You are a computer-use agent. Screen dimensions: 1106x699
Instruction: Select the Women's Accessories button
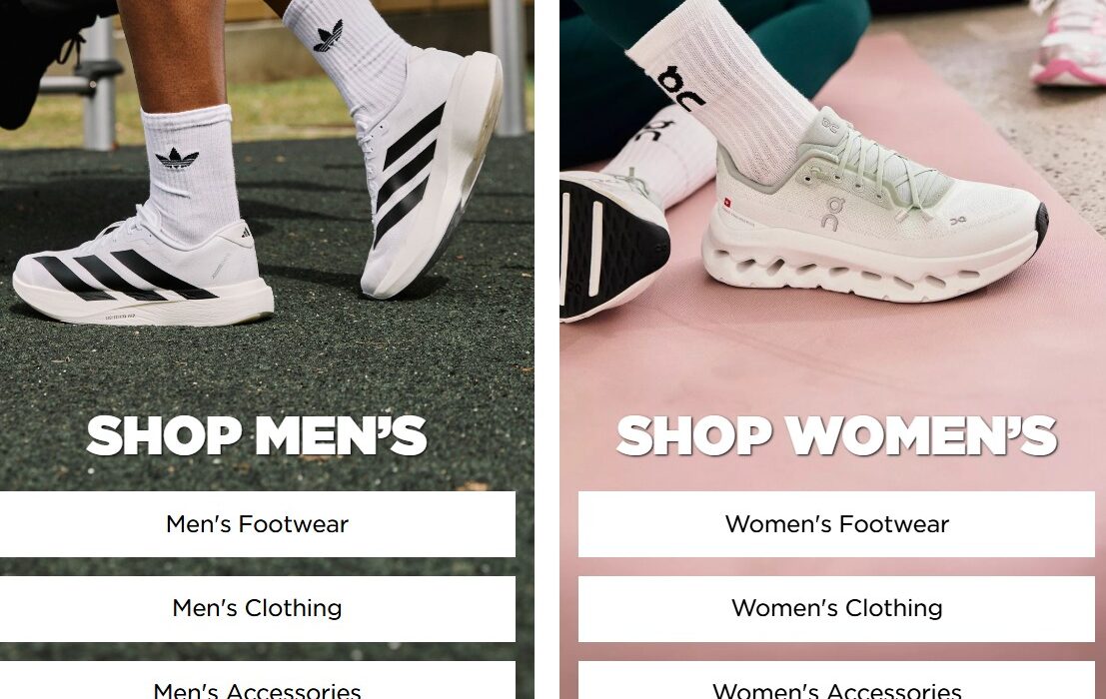[x=836, y=682]
